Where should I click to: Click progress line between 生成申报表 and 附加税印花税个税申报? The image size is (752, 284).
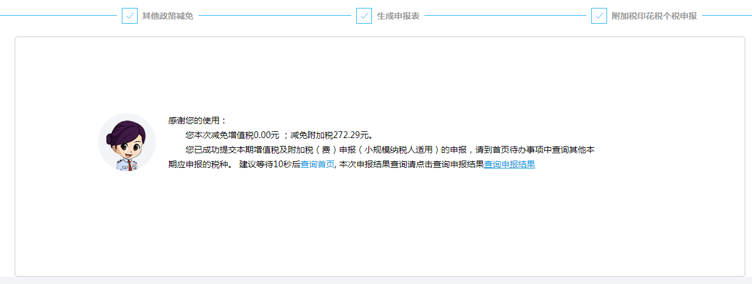(x=505, y=16)
